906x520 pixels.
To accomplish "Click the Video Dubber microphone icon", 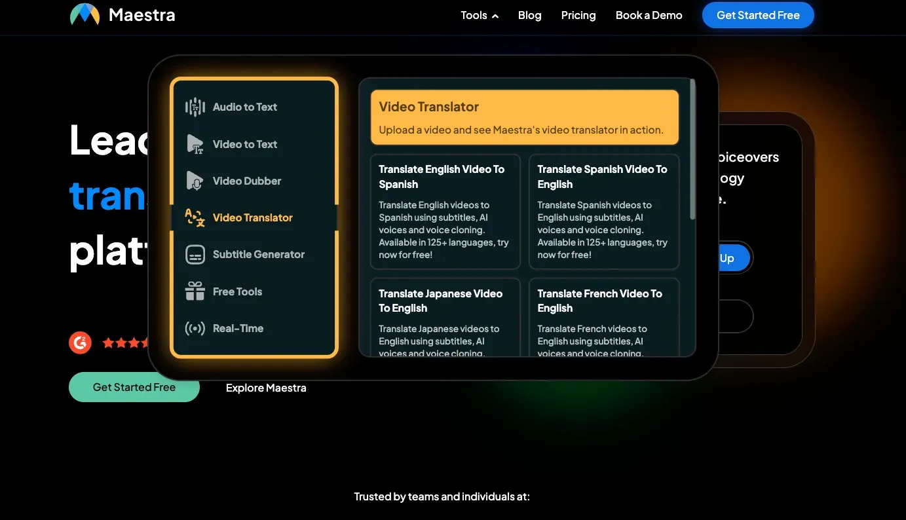I will [195, 181].
